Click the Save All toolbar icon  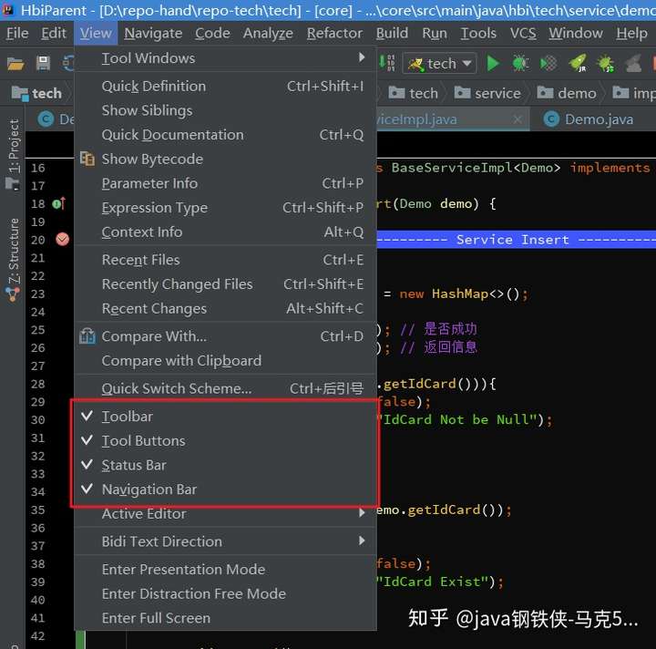click(x=43, y=64)
